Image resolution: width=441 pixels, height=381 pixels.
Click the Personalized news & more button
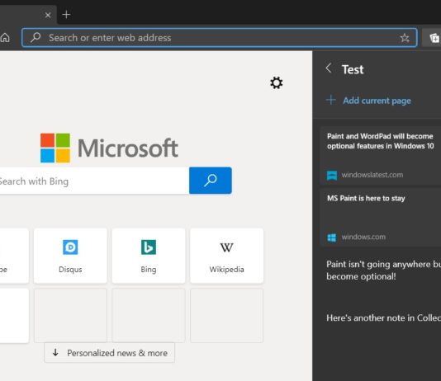[x=109, y=353]
